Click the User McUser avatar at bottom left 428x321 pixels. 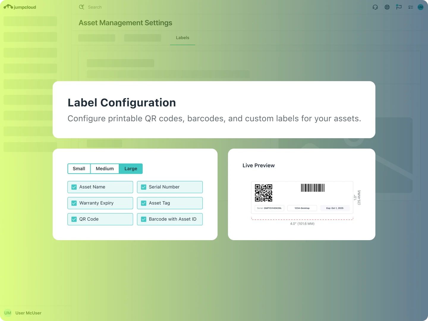click(x=7, y=313)
